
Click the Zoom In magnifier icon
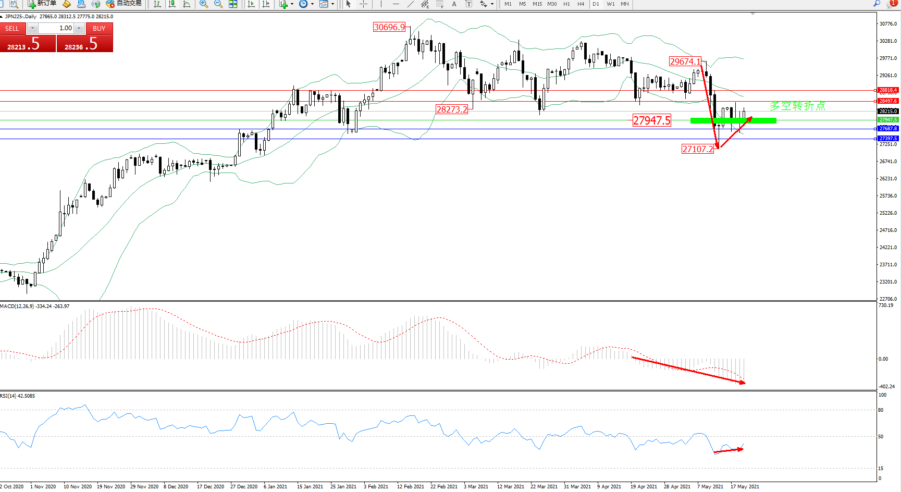coord(204,4)
